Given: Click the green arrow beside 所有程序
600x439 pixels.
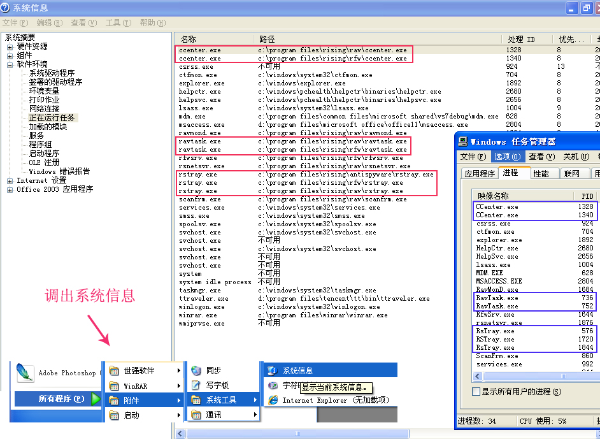Looking at the screenshot, I should [x=96, y=399].
